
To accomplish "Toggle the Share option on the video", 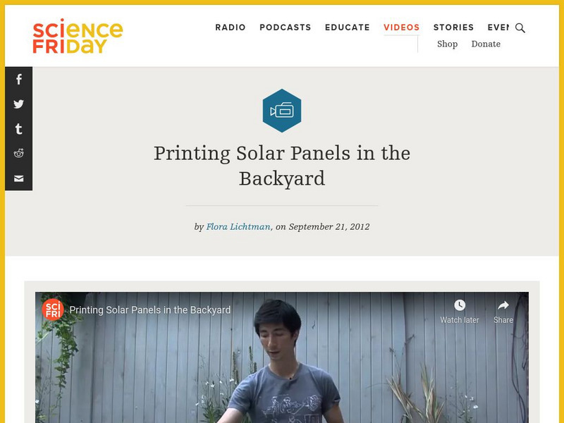I will coord(502,309).
